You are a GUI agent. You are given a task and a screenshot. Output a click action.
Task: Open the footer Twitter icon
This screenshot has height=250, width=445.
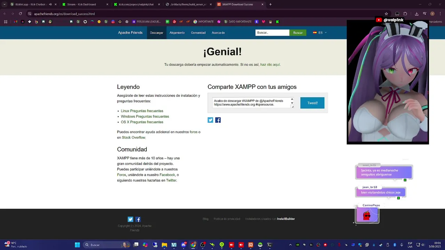(x=130, y=219)
